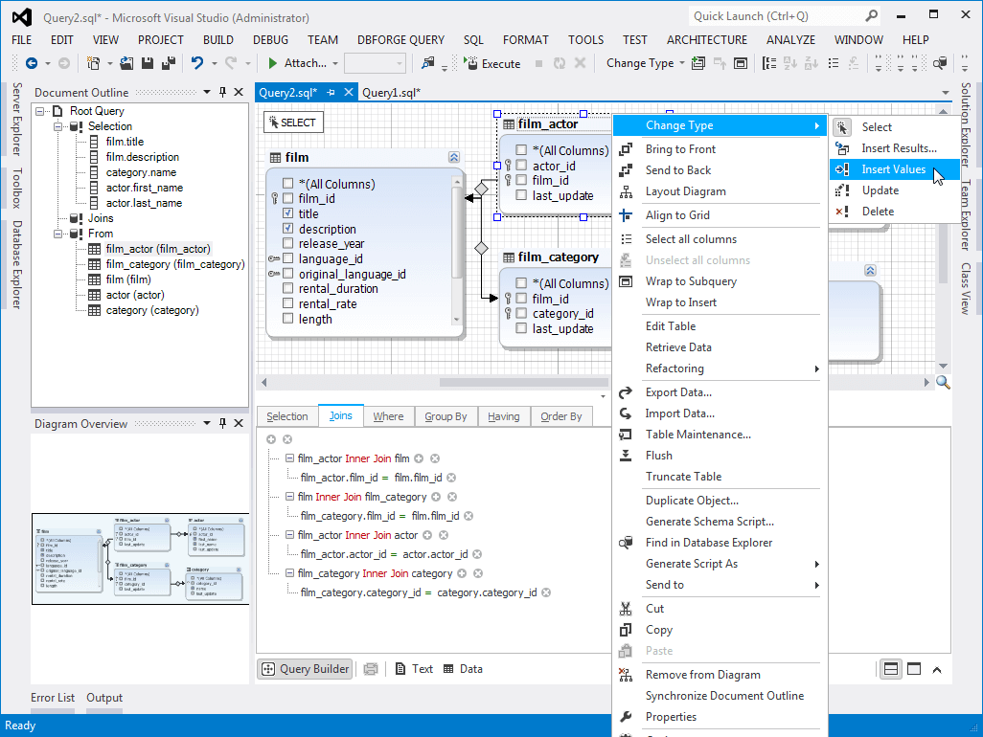Click the Undo toolbar arrow
The width and height of the screenshot is (983, 737).
tap(197, 63)
